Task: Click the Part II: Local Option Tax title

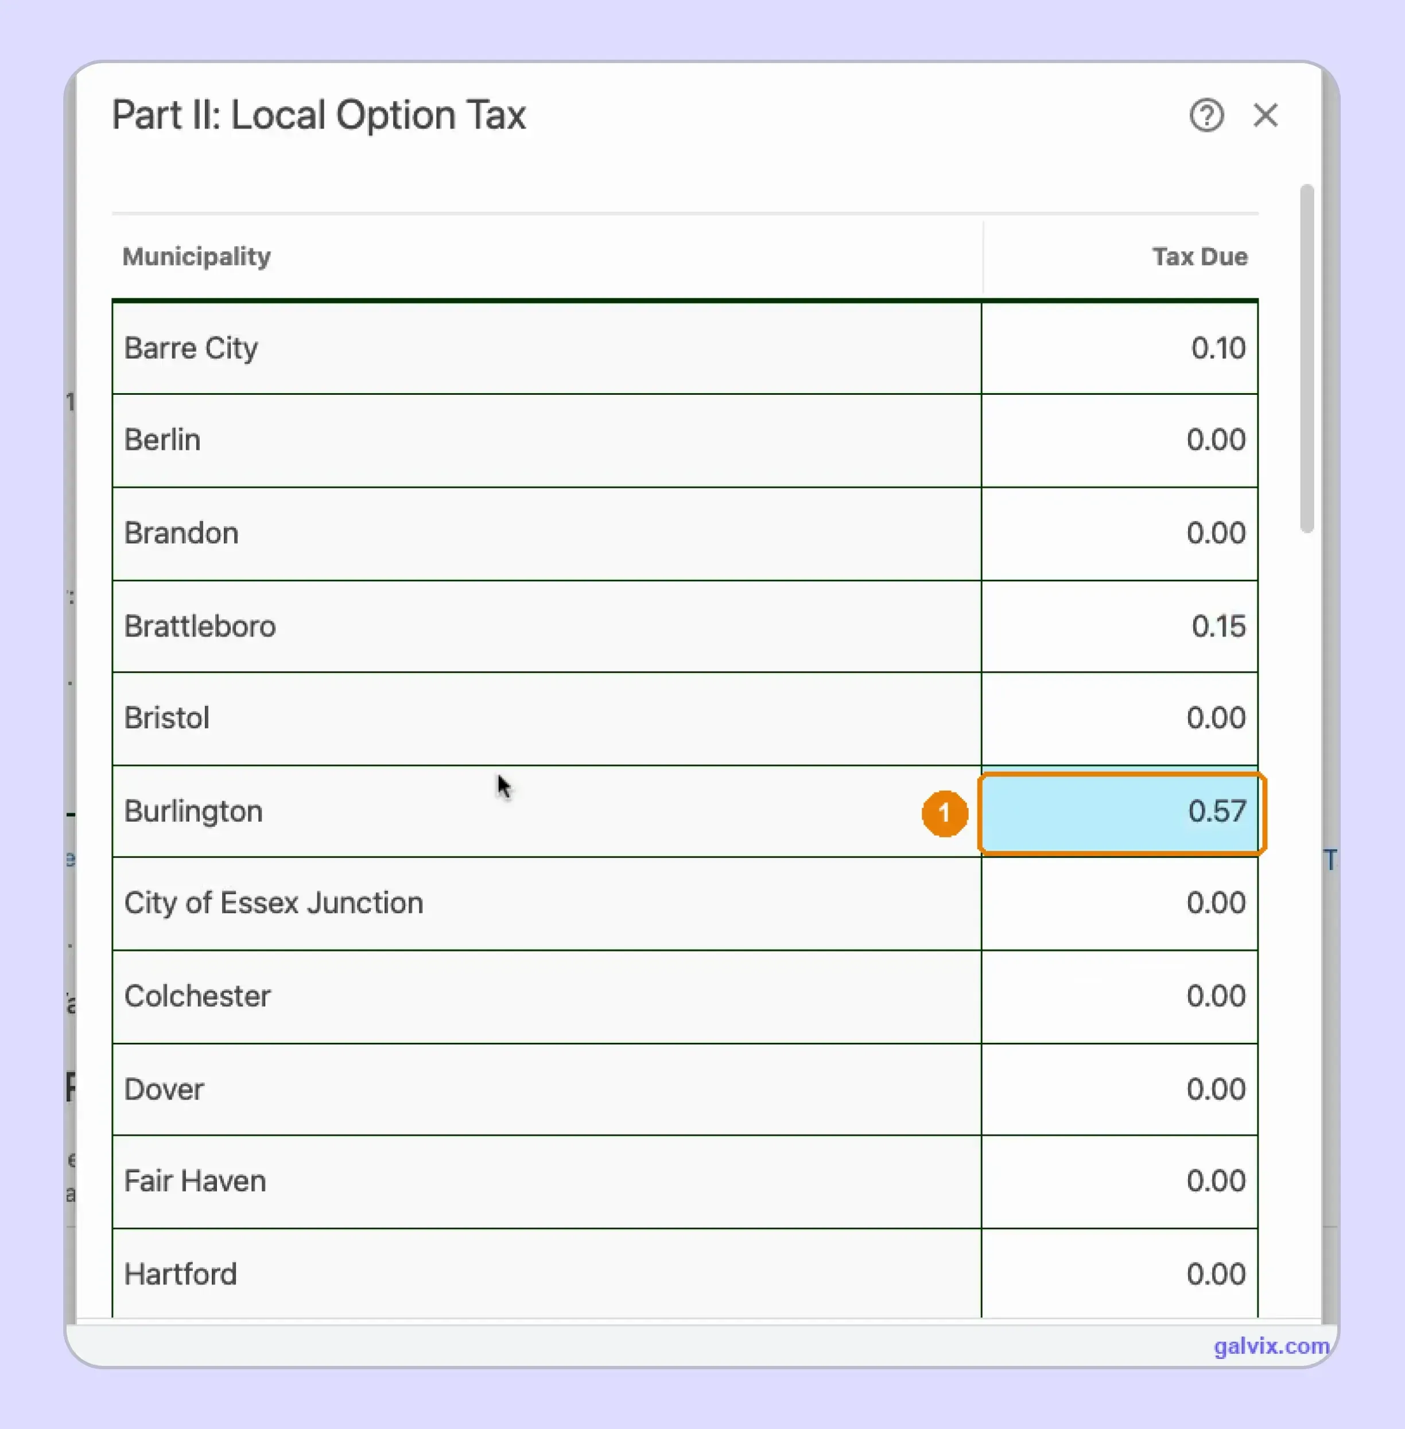Action: coord(319,116)
